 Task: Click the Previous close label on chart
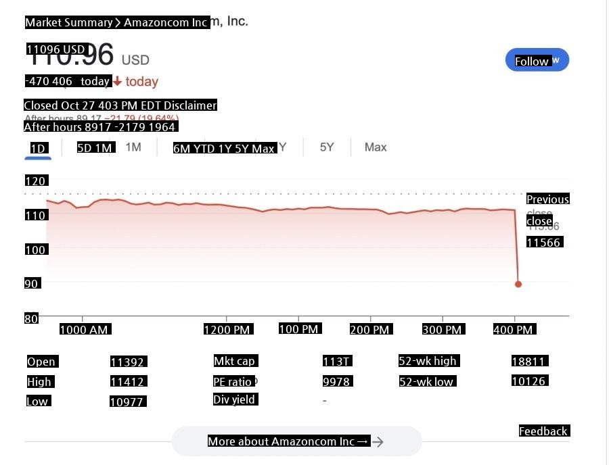click(547, 199)
